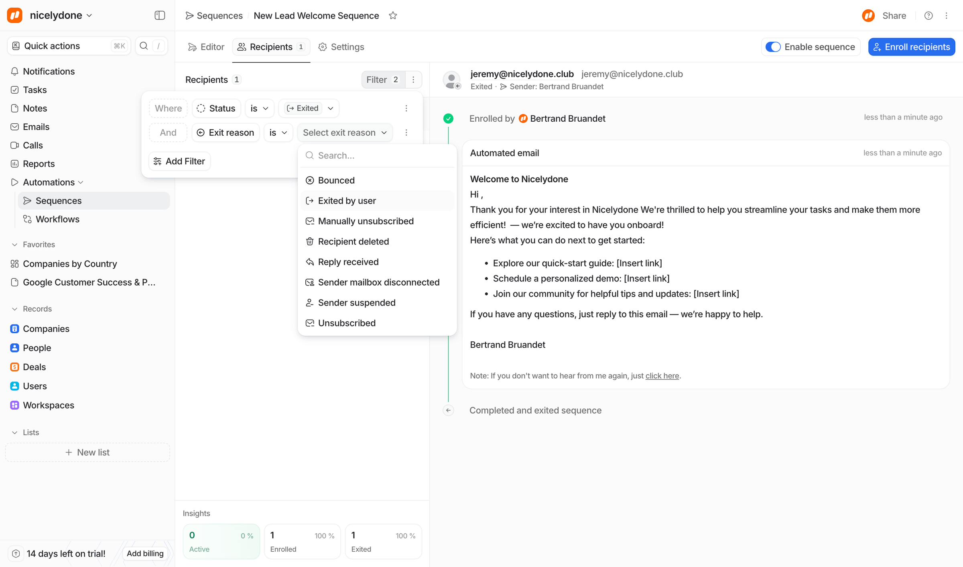This screenshot has height=567, width=963.
Task: Choose Manually unsubscribed exit reason
Action: point(377,221)
